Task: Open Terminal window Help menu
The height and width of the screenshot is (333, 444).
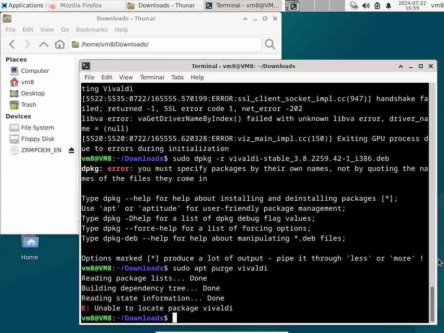Action: point(197,77)
